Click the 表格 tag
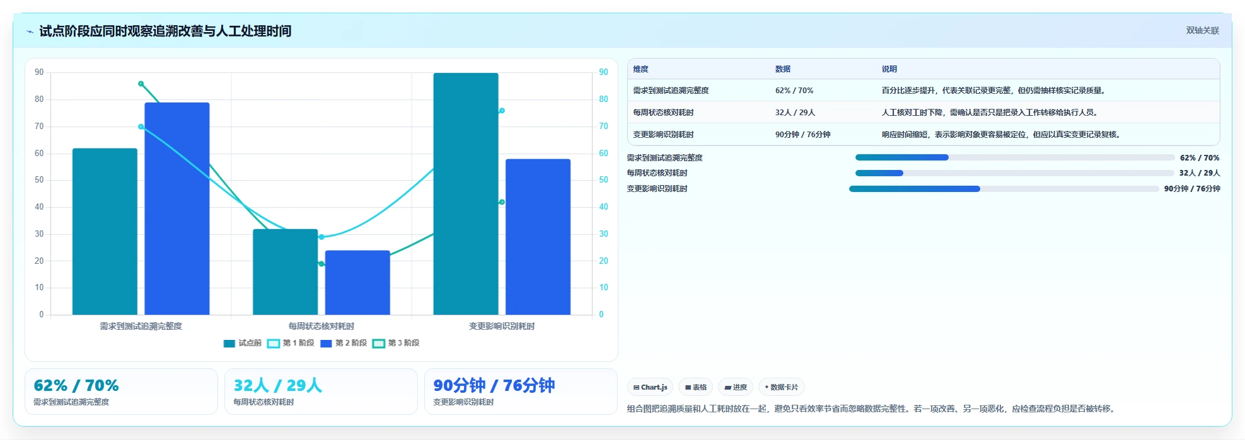The height and width of the screenshot is (440, 1245). tap(695, 387)
